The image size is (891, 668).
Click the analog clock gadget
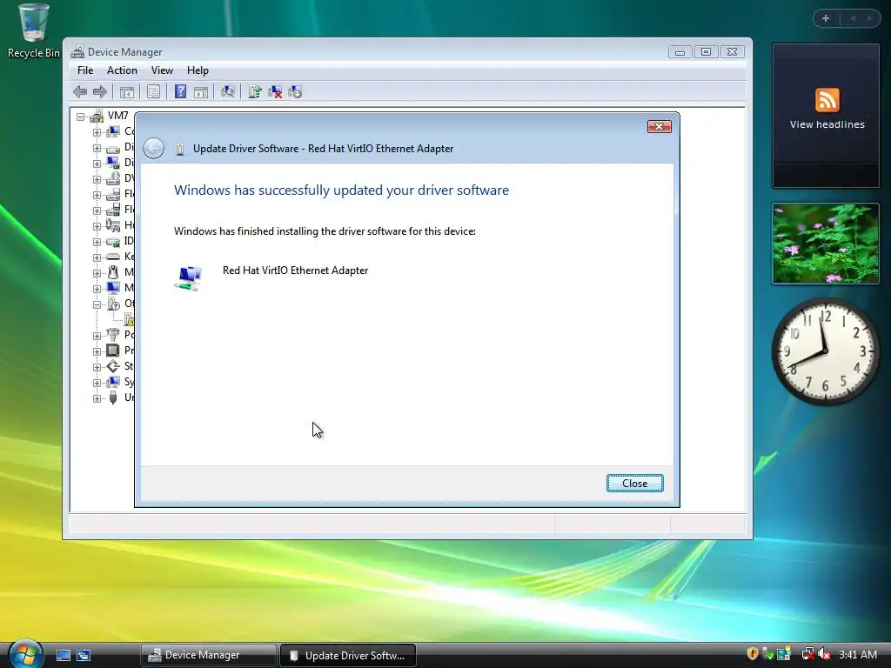(x=826, y=351)
